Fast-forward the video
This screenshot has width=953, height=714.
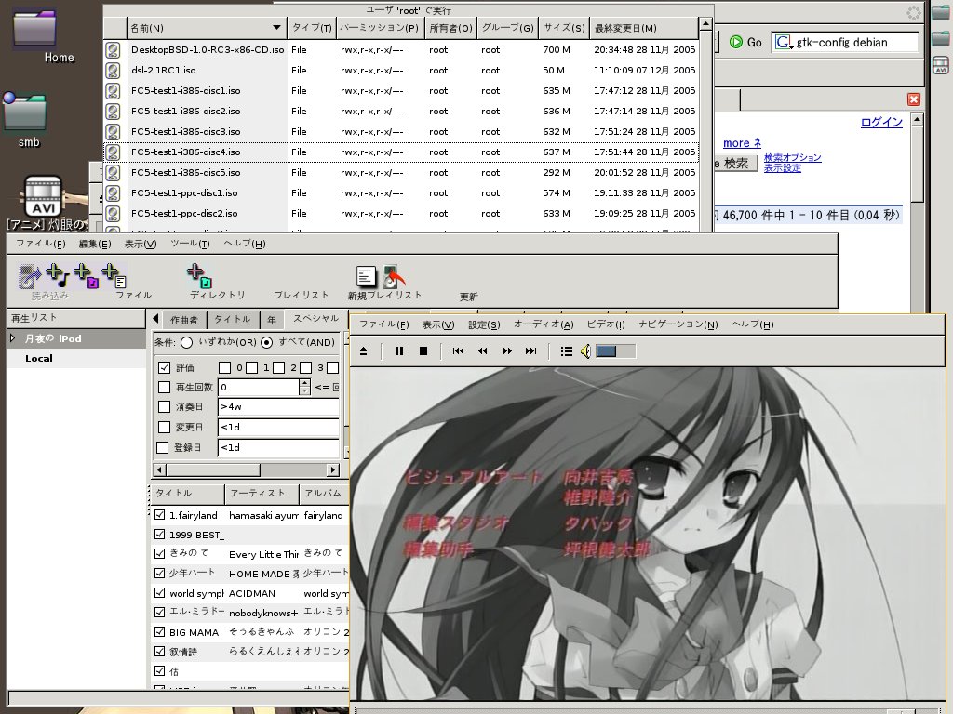tap(507, 350)
